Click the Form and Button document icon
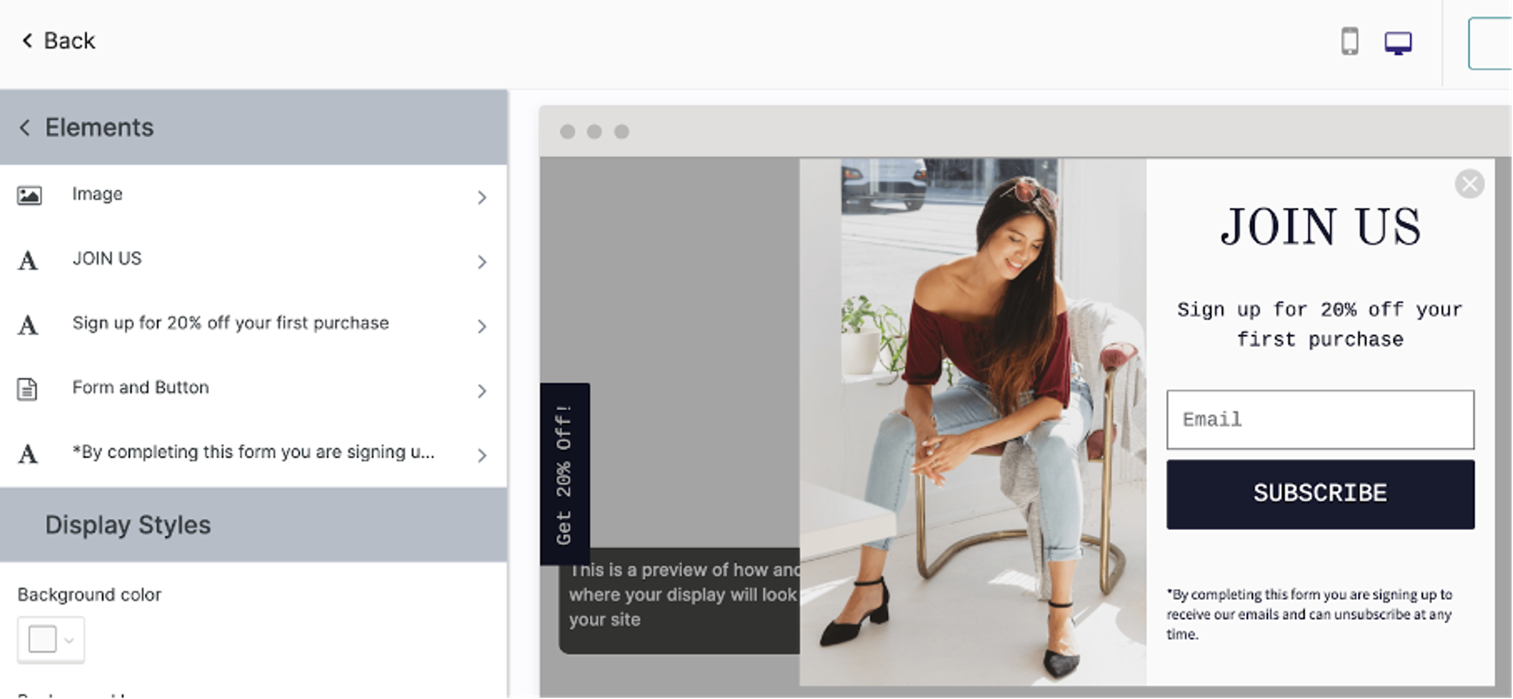Viewport: 1513px width, 699px height. [x=27, y=389]
